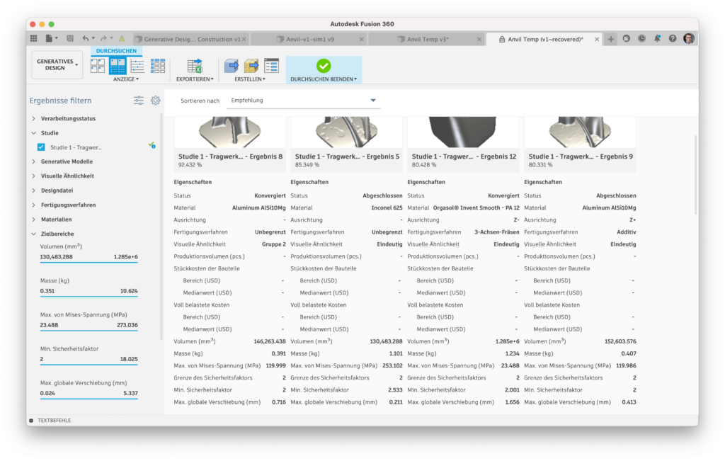
Task: Close the Anvil-v1-sim1 v9 tab
Action: pyautogui.click(x=362, y=40)
